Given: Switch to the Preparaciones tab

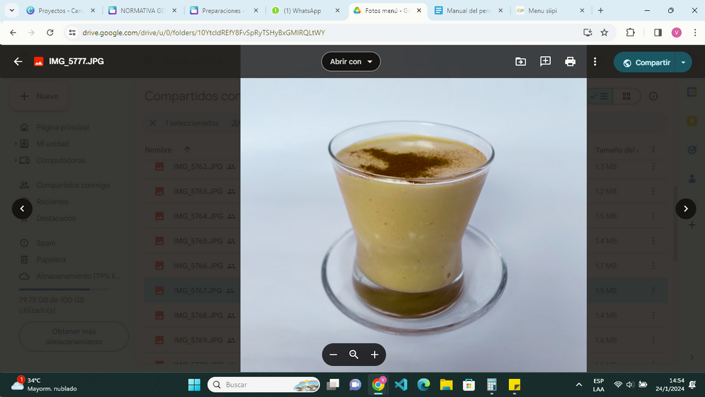Looking at the screenshot, I should point(224,10).
